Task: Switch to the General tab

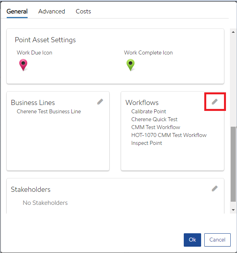Action: coord(17,11)
